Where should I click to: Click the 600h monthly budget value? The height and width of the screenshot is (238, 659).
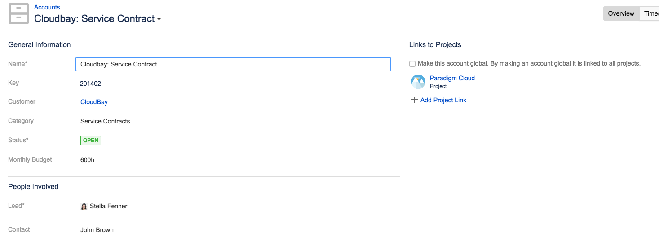(87, 160)
